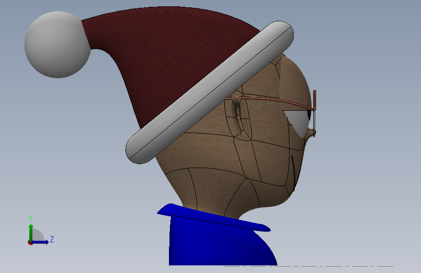Select the ear on the model head

(x=238, y=118)
